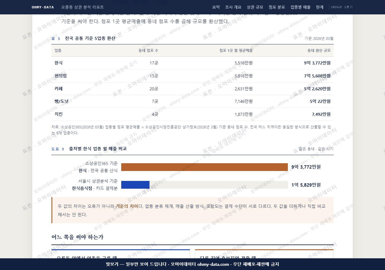The width and height of the screenshot is (385, 270).
Task: Click the 점포 1곳 월 평균매출 column header
Action: (x=236, y=50)
